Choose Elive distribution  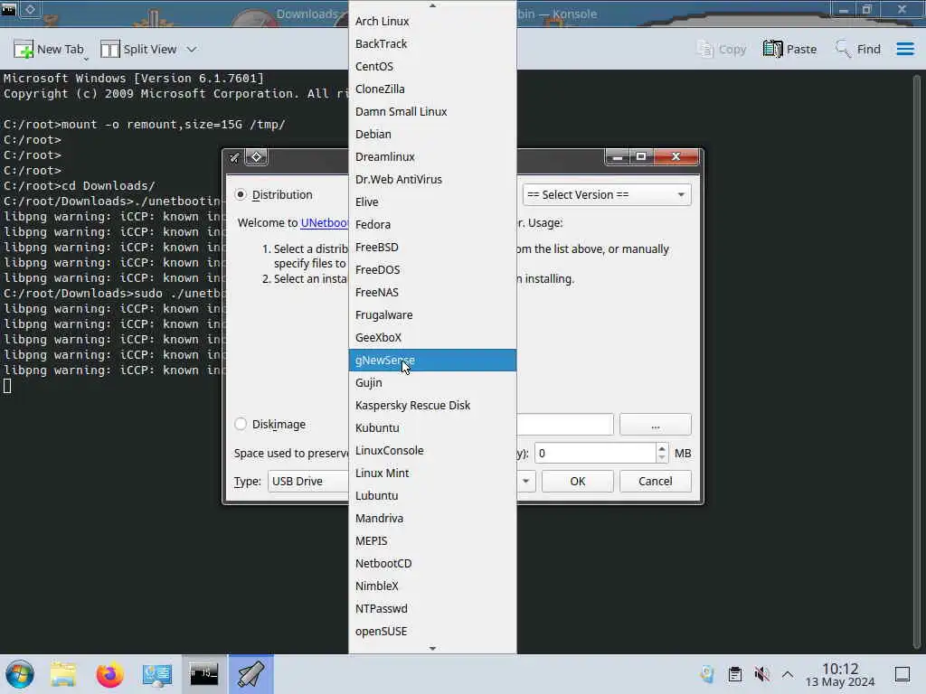[432, 202]
